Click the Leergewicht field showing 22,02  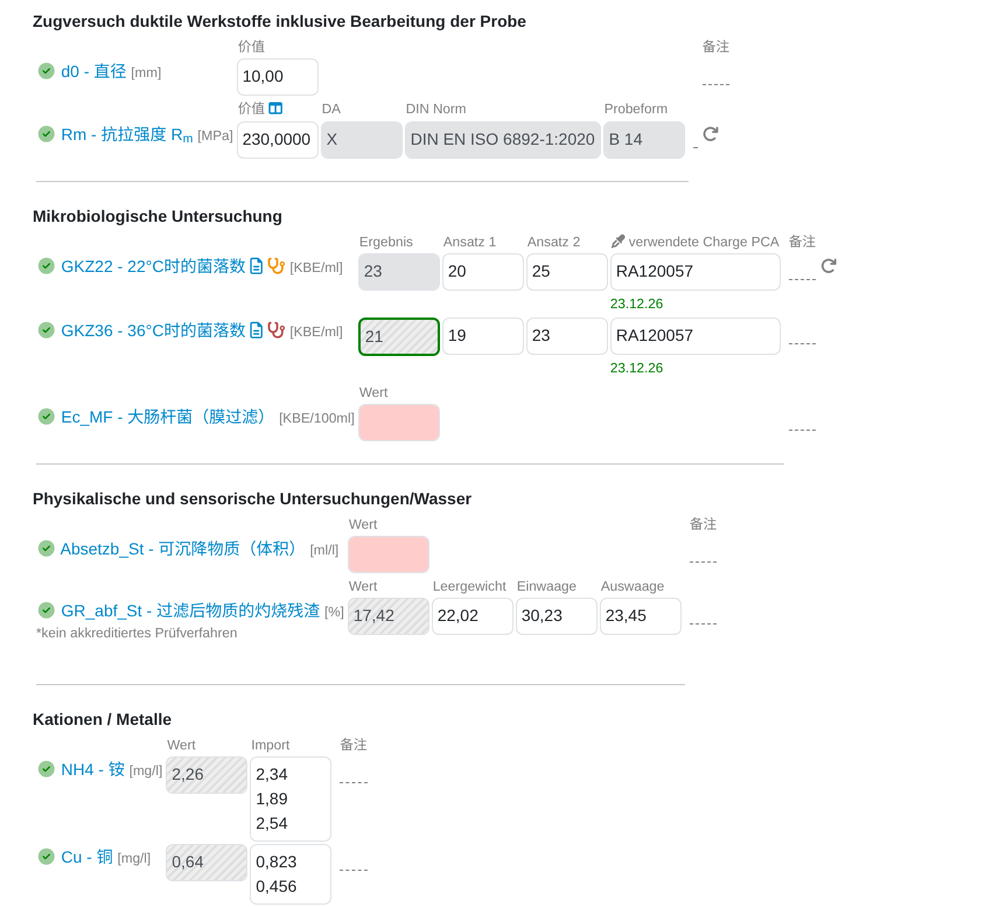[473, 616]
